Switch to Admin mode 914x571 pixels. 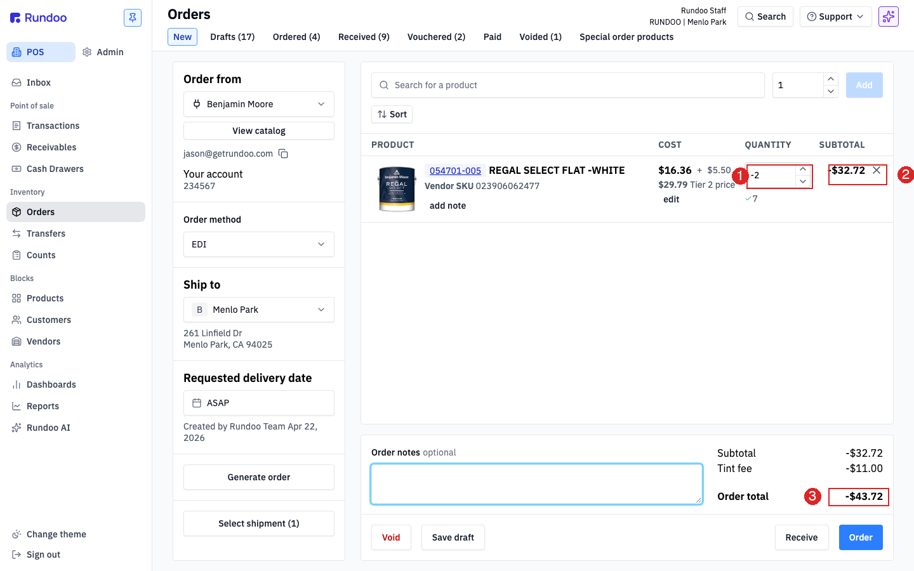coord(103,52)
